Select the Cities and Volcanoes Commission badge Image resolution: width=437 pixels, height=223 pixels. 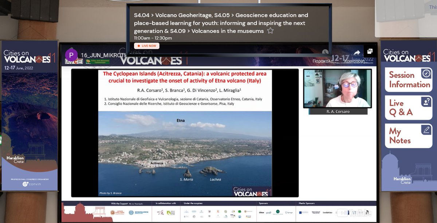pos(97,61)
